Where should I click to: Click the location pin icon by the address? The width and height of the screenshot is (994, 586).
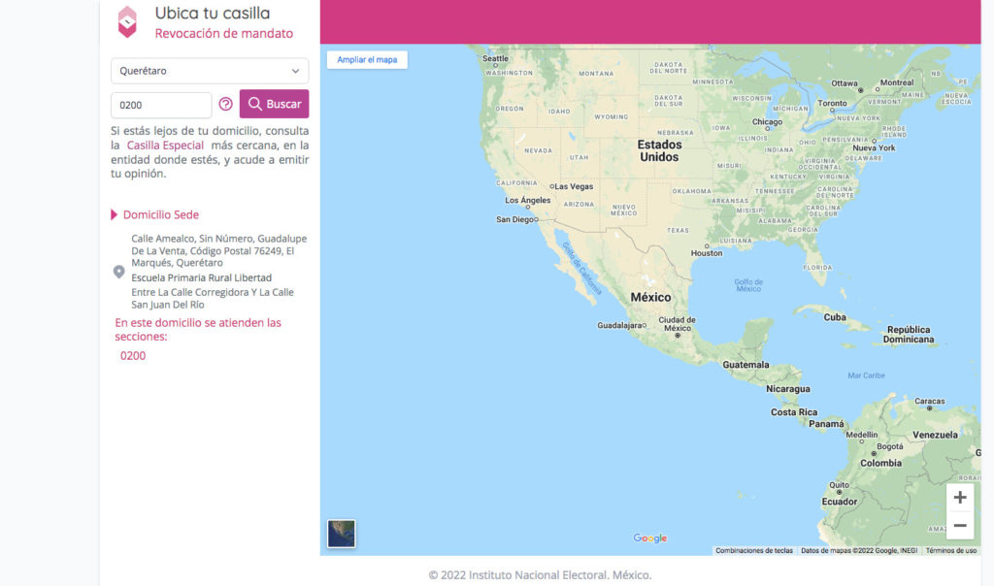point(118,272)
